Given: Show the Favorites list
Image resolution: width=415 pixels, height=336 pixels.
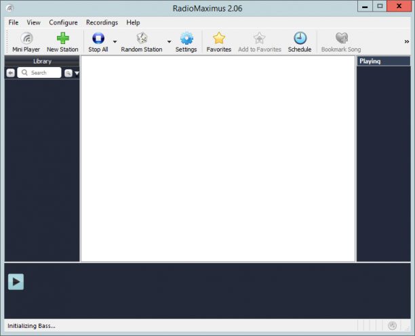Looking at the screenshot, I should [219, 42].
